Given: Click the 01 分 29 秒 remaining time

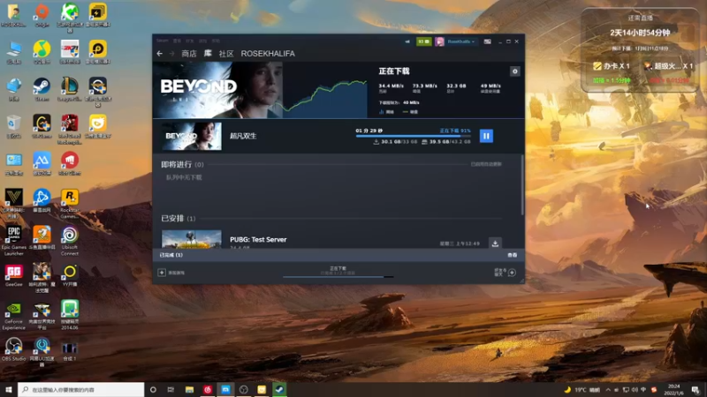Looking at the screenshot, I should [x=369, y=131].
